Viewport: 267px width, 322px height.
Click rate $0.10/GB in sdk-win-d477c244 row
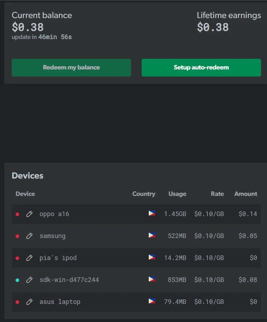(x=209, y=280)
